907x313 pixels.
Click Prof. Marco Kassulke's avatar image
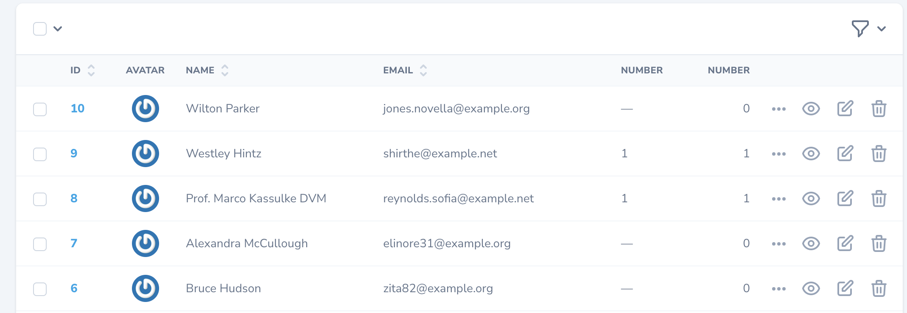[145, 198]
